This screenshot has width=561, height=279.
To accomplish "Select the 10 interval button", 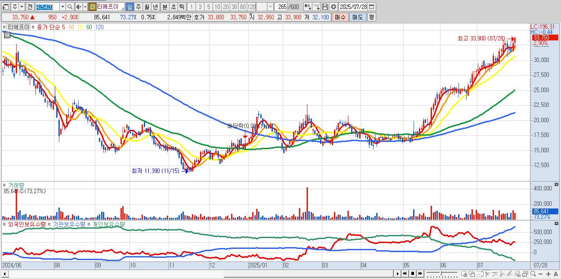I will (217, 7).
